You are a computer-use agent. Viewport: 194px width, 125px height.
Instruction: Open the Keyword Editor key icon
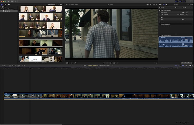click(12, 2)
